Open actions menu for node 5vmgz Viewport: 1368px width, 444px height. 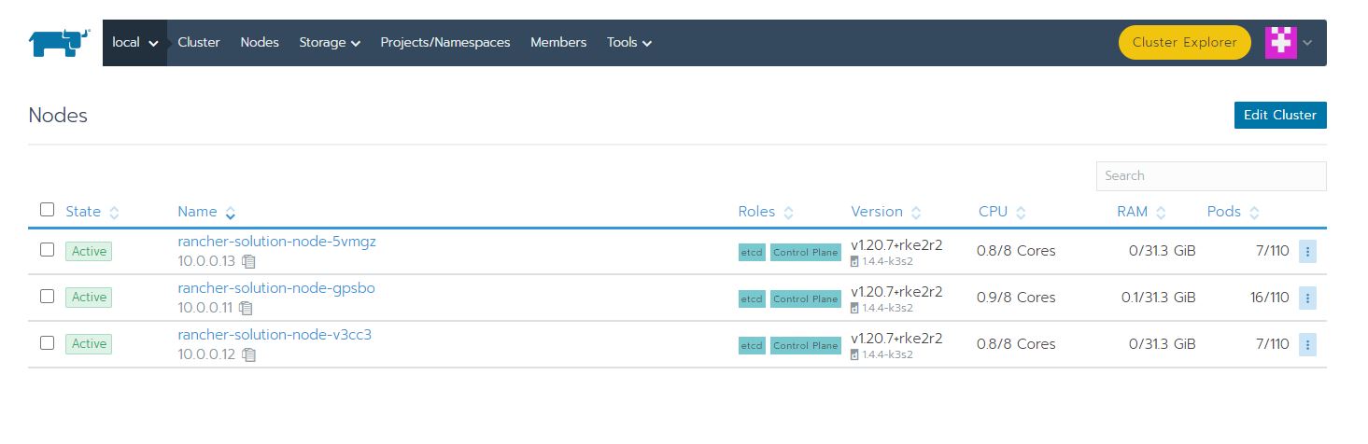pyautogui.click(x=1307, y=251)
